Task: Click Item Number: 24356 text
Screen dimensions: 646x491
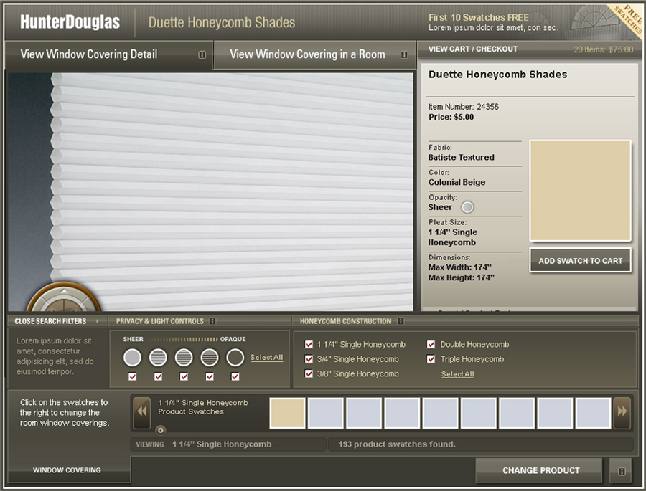Action: 464,107
